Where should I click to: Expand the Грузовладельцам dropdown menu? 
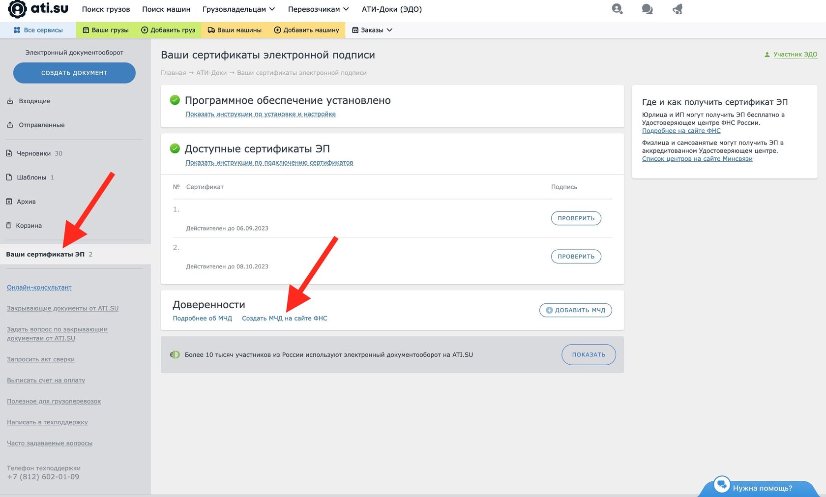coord(238,9)
